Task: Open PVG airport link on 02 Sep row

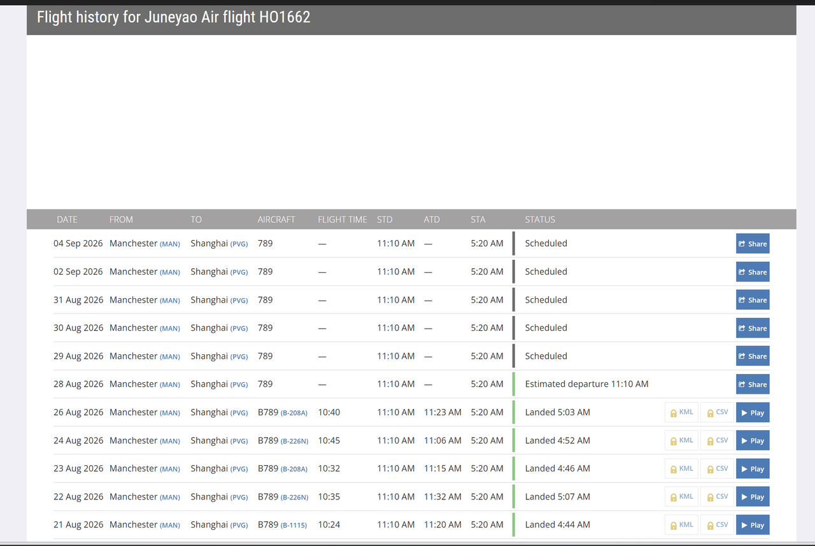Action: coord(239,272)
